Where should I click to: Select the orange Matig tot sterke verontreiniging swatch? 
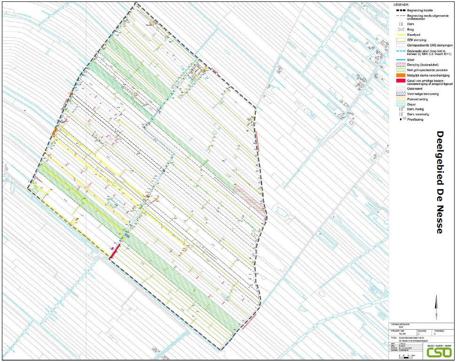point(399,75)
